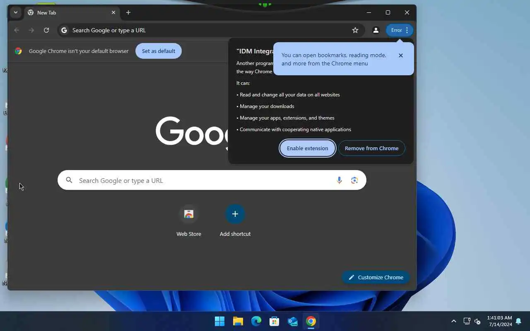
Task: Click the magnifier icon in search box
Action: tap(69, 180)
